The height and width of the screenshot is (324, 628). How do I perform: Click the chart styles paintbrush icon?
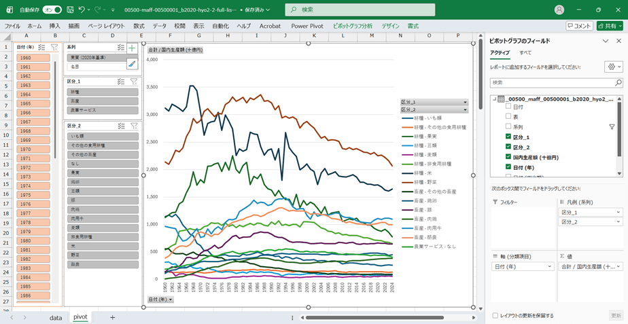(132, 64)
